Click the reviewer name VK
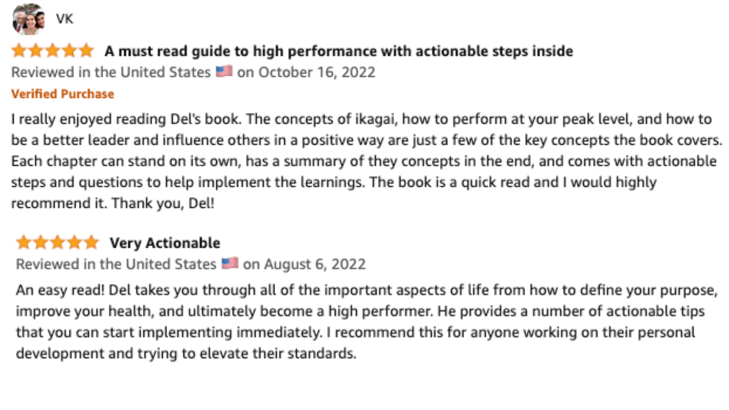729x410 pixels. [x=64, y=19]
